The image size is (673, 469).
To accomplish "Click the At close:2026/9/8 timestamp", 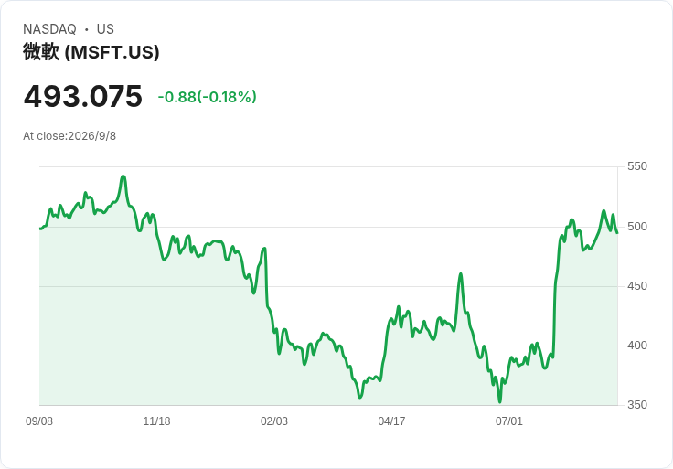I will coord(69,136).
